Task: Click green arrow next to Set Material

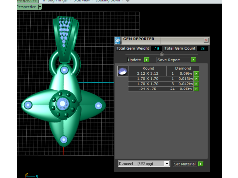Action: pyautogui.click(x=201, y=164)
